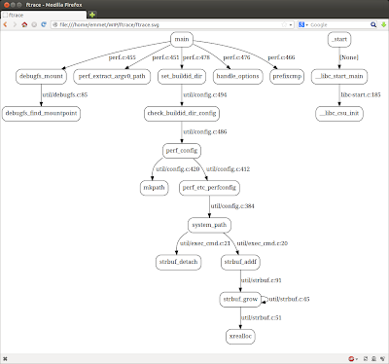The image size is (389, 364).
Task: Click the [None] edge label
Action: point(349,57)
